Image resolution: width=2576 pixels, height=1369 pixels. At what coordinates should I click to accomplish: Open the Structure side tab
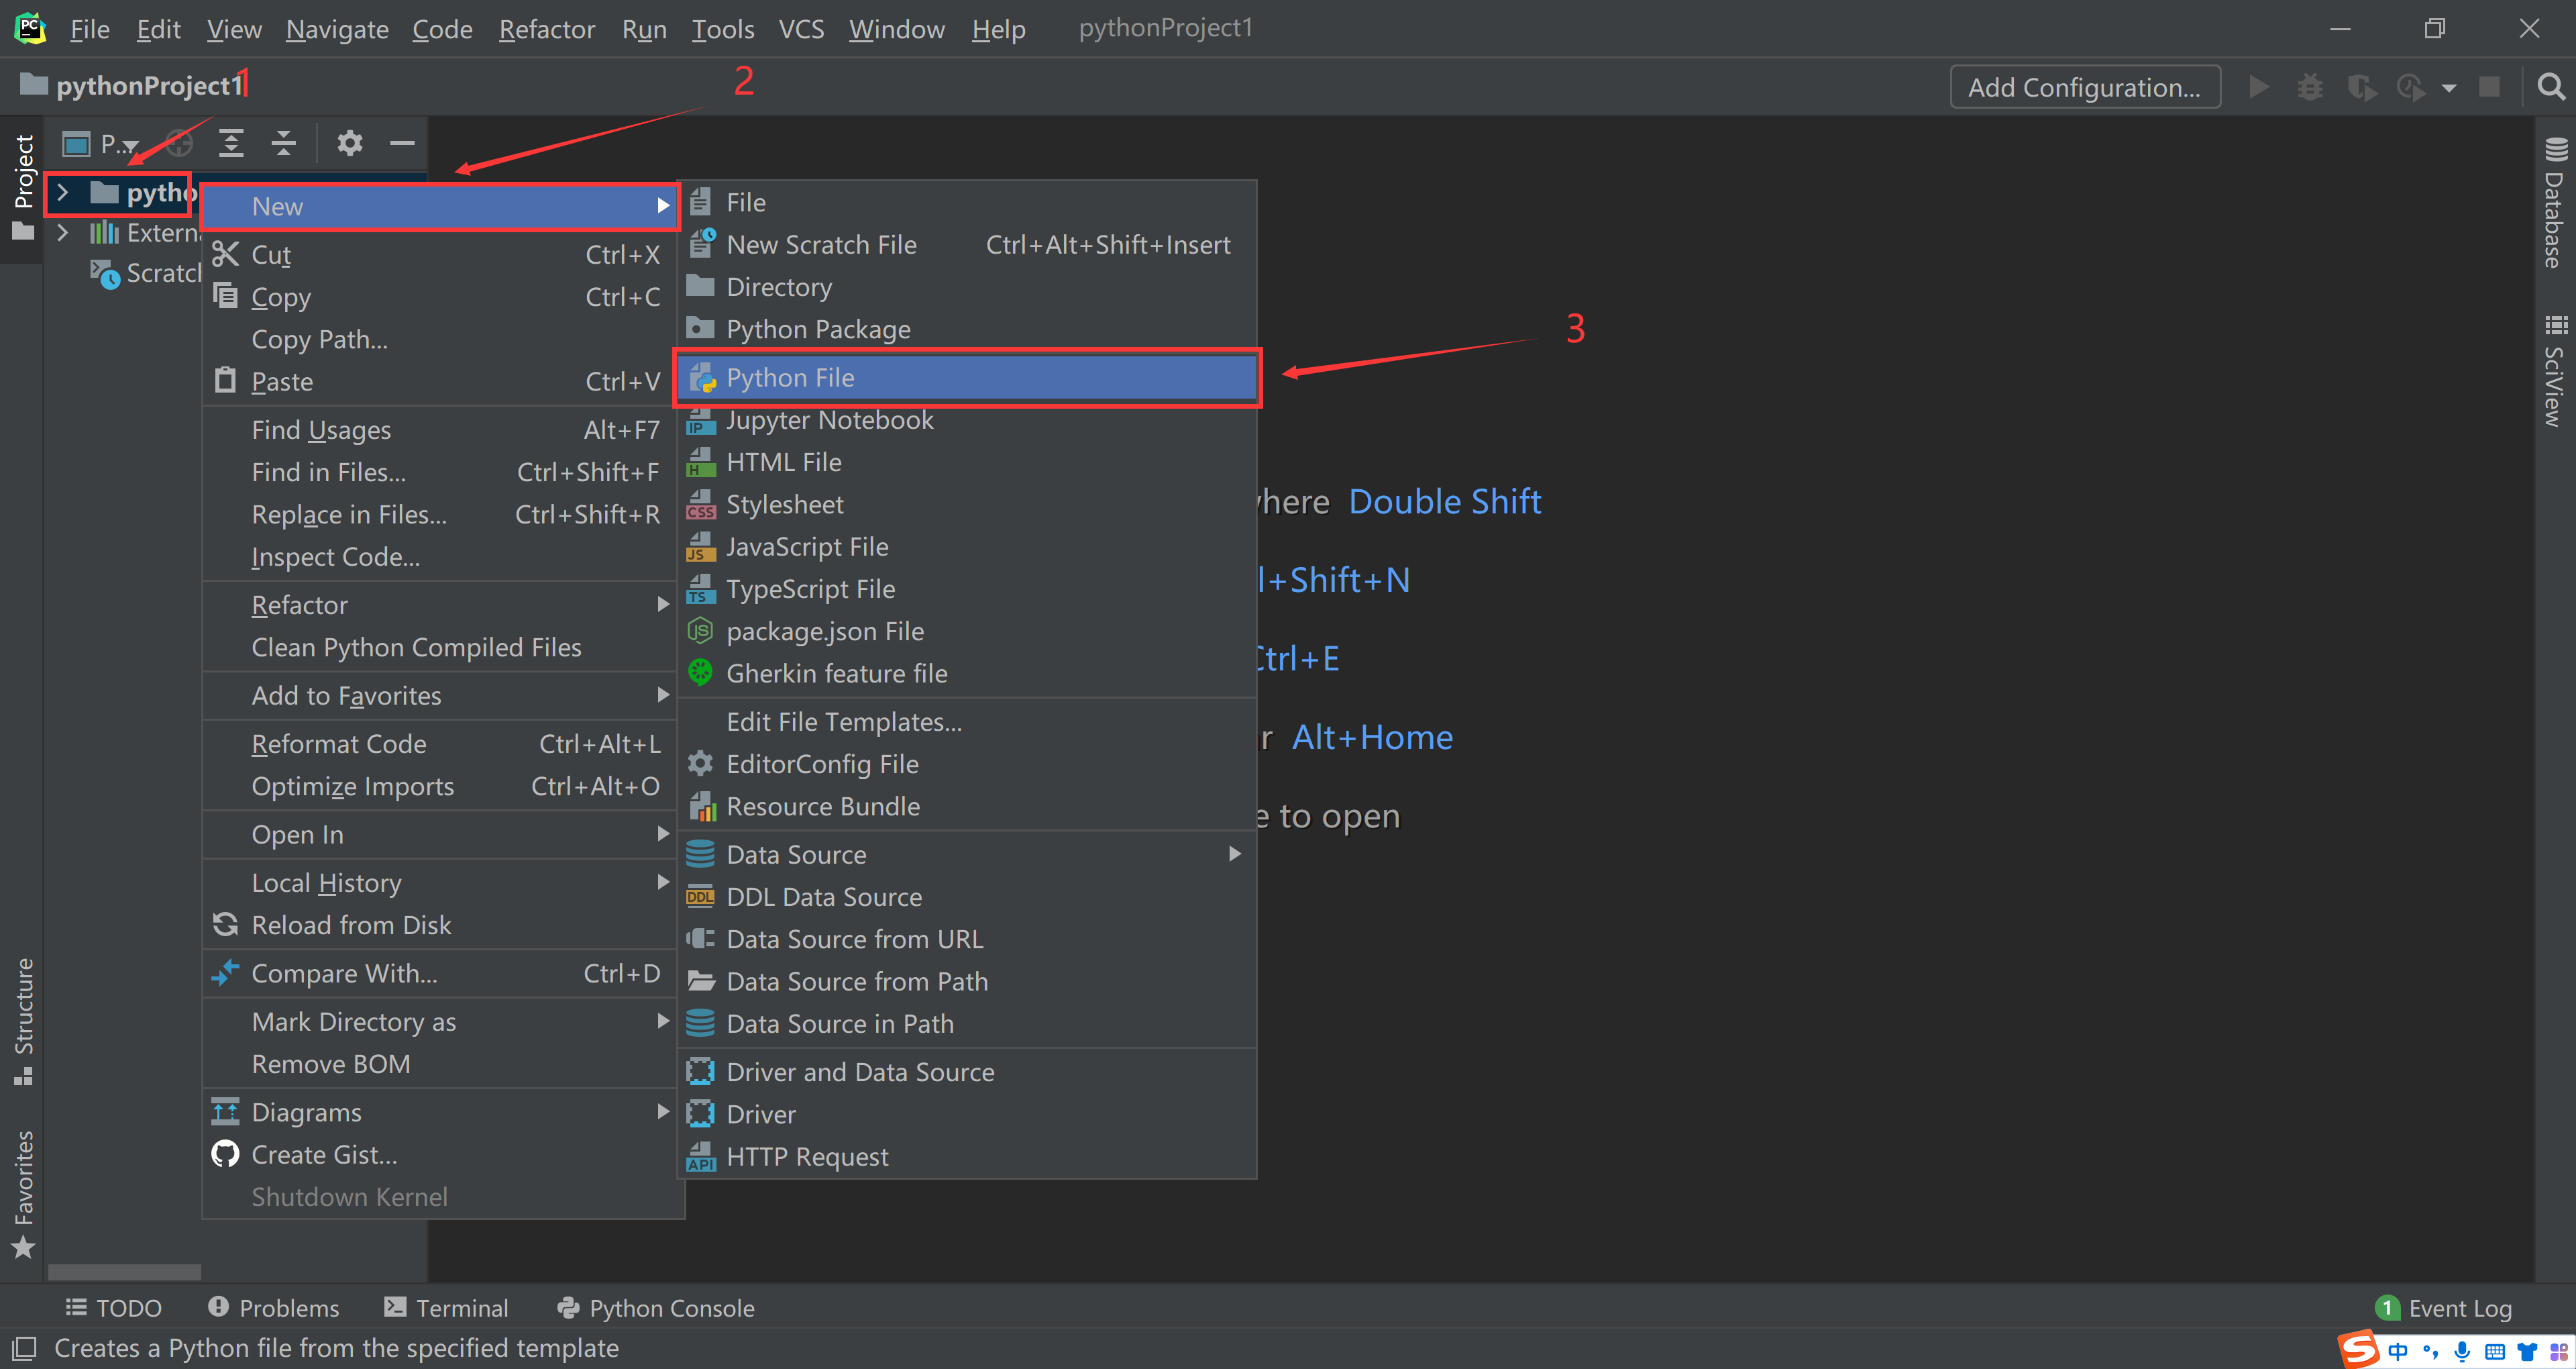point(23,1021)
